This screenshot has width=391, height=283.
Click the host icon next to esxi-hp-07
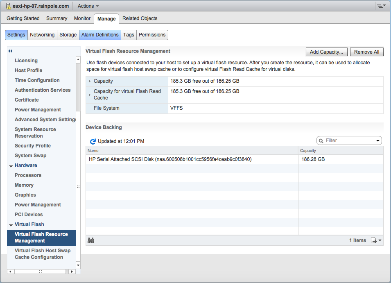point(8,6)
